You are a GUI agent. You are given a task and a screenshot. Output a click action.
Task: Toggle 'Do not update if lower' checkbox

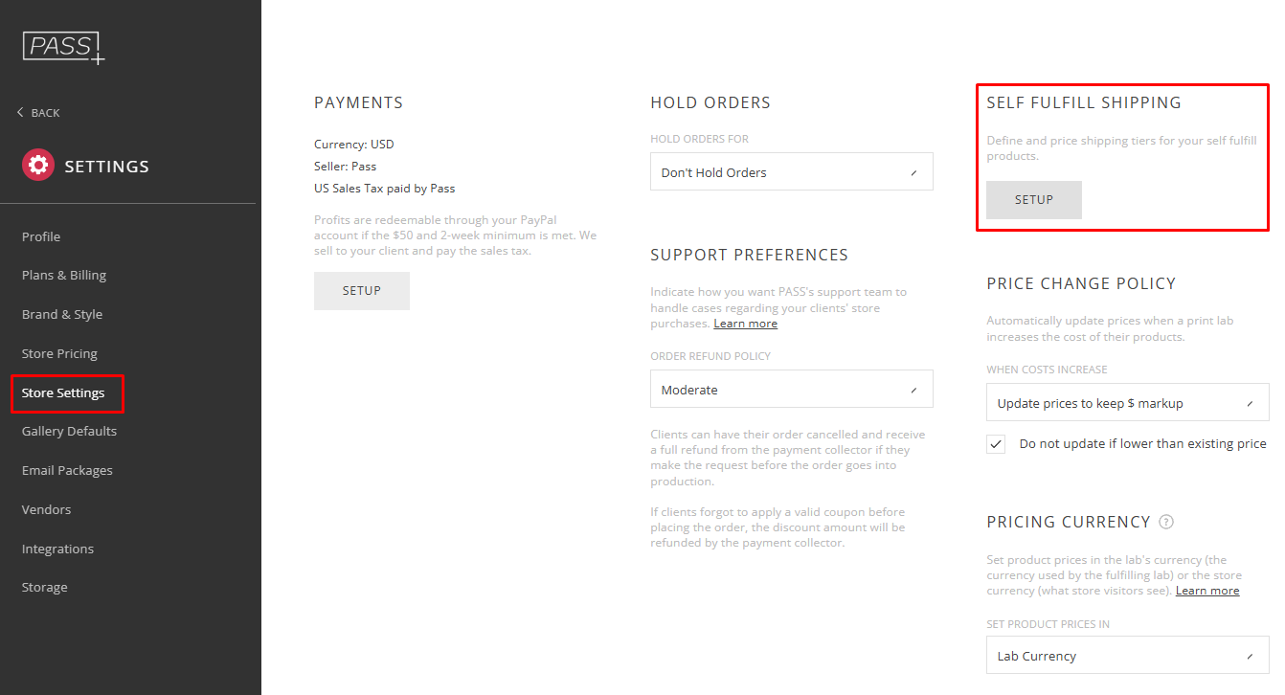(x=997, y=444)
